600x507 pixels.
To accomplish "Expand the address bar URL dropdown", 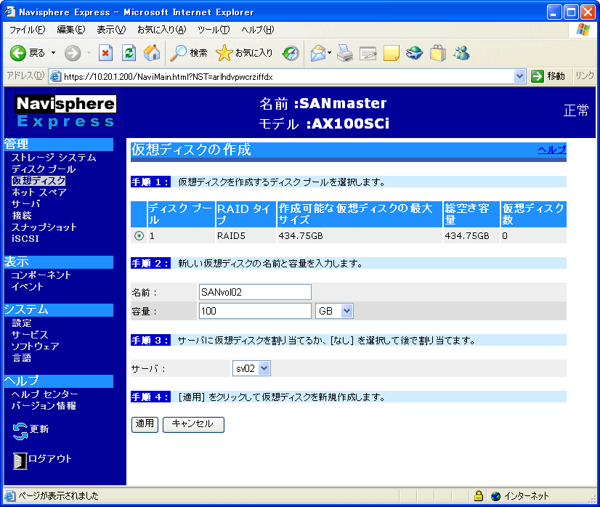I will (x=519, y=76).
